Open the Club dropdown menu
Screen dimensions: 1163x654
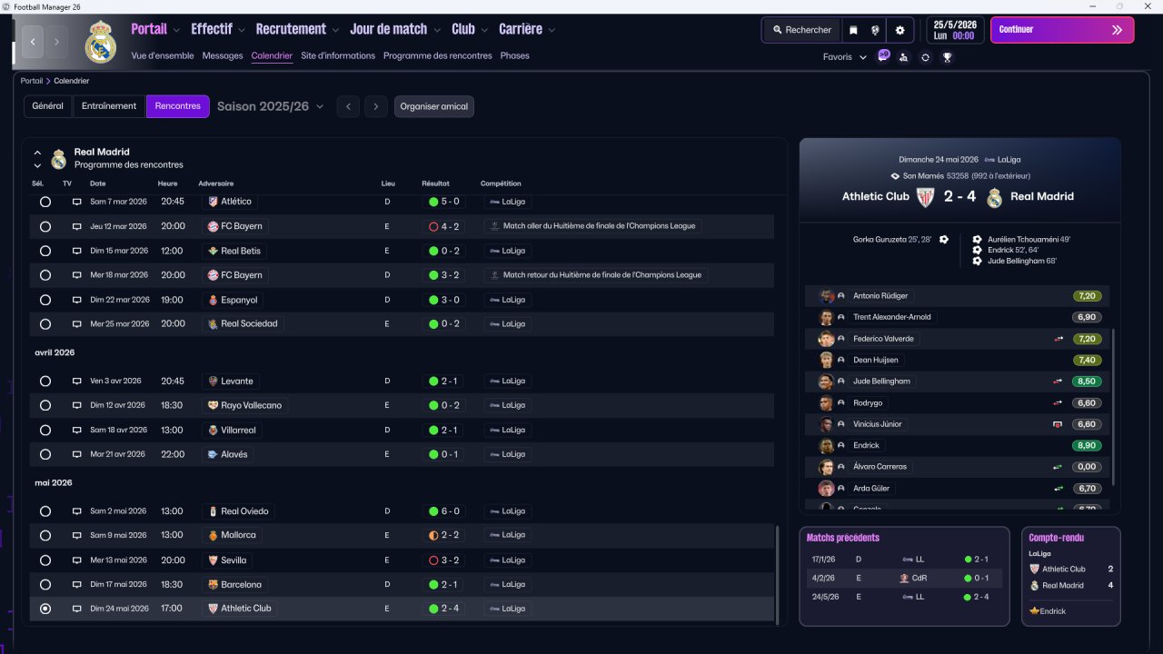coord(470,29)
